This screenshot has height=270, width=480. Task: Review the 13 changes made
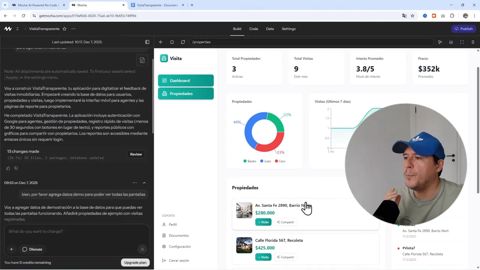[136, 154]
